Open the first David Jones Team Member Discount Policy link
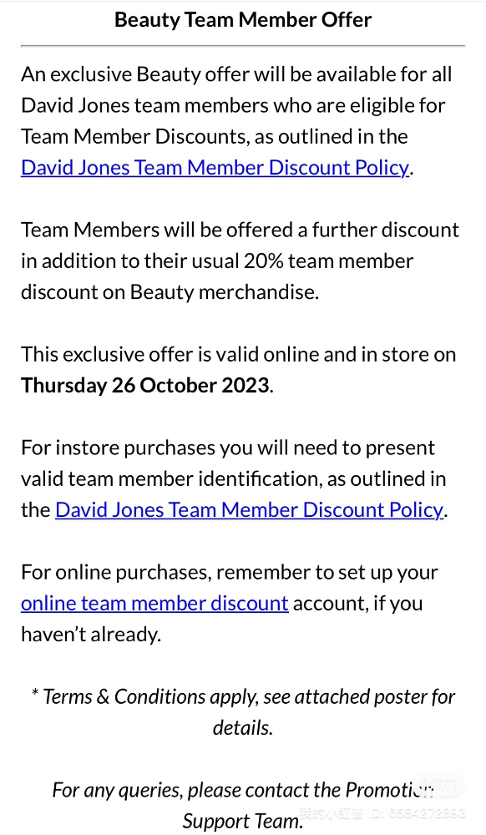This screenshot has height=835, width=486. (215, 167)
